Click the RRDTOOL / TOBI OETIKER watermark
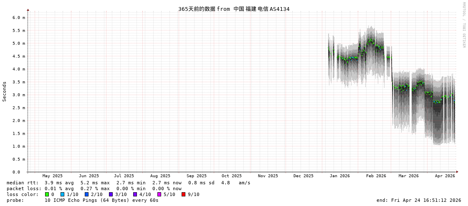Viewport: 468px width, 206px height. coord(463,25)
